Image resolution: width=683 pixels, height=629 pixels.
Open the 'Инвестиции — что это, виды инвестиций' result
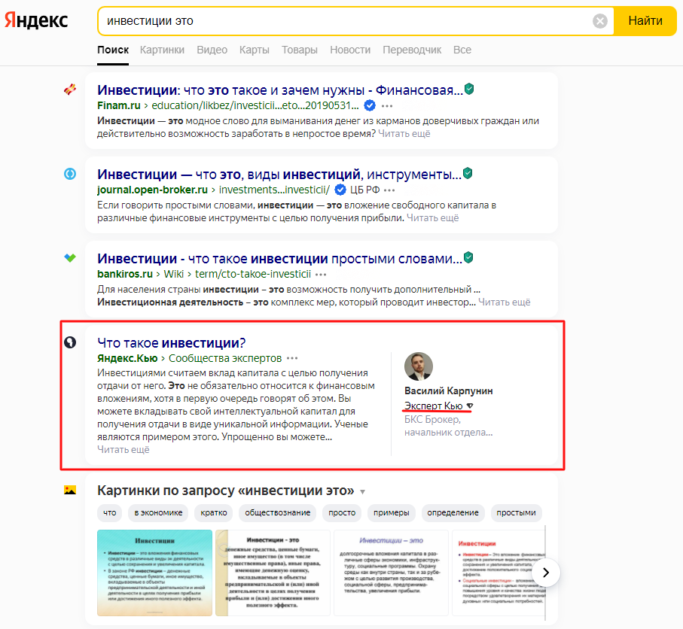click(x=279, y=175)
